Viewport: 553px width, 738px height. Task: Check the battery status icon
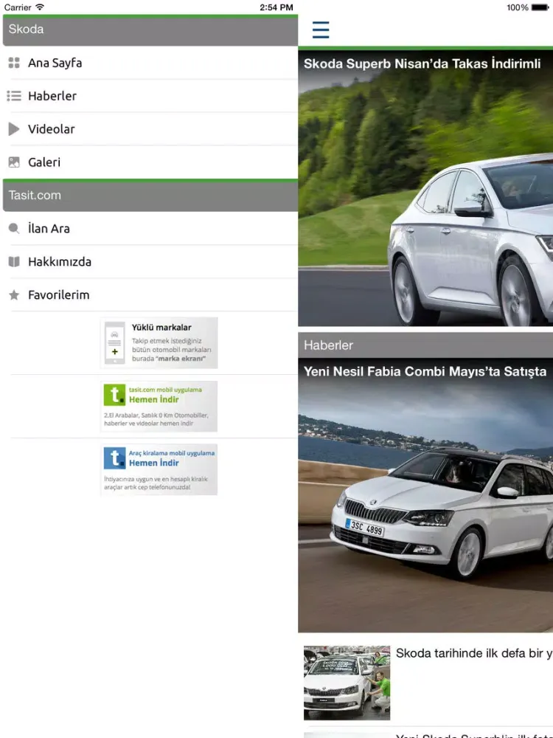(540, 7)
